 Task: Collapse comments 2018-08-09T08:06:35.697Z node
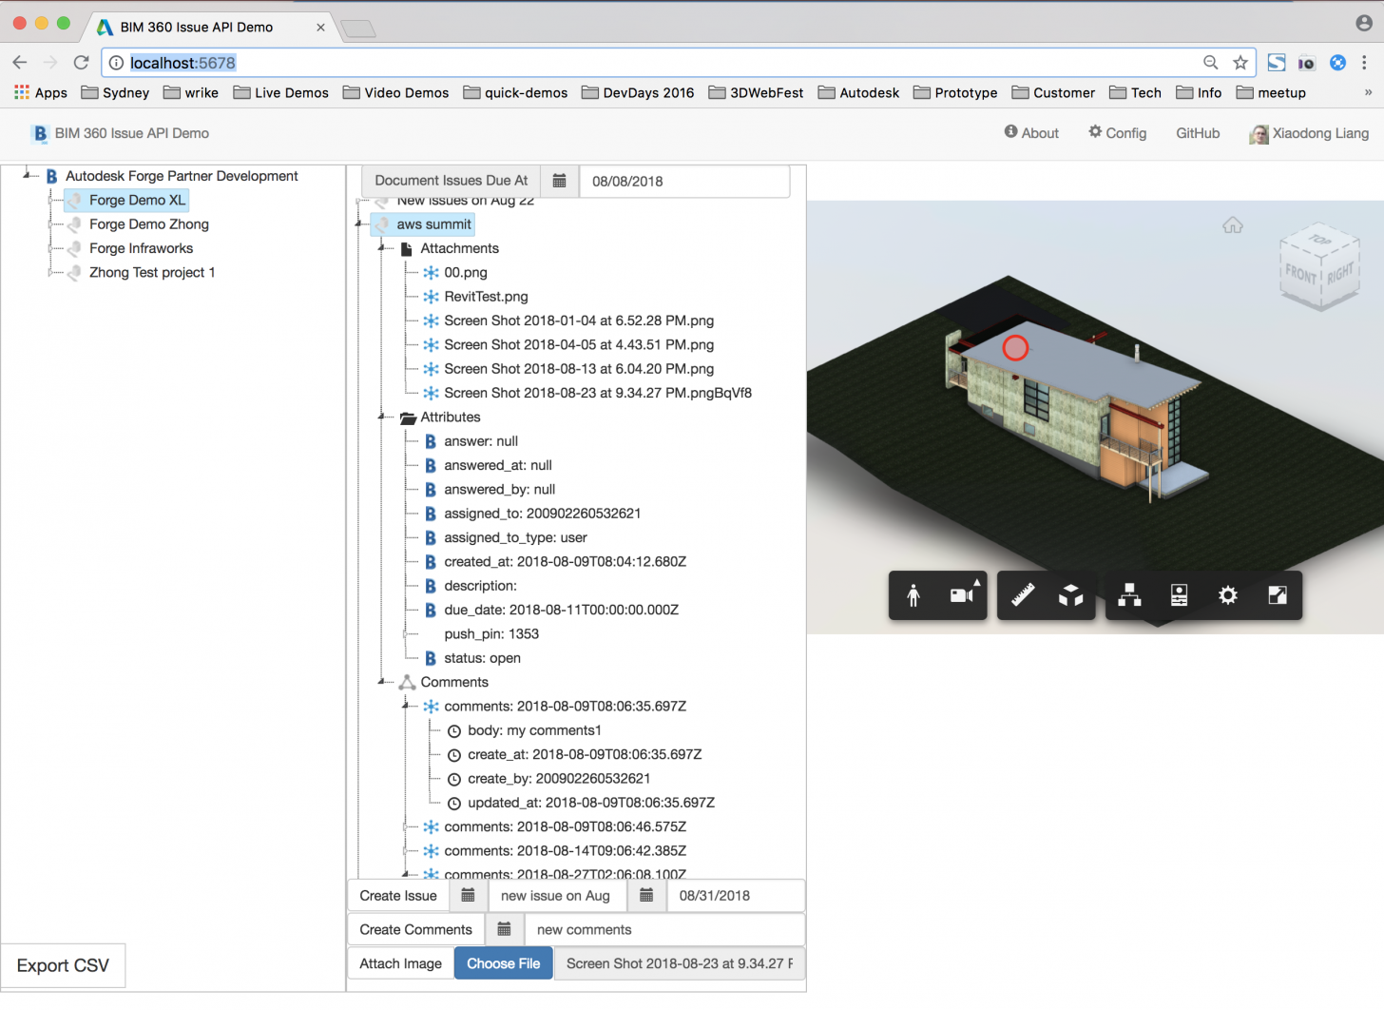point(407,707)
